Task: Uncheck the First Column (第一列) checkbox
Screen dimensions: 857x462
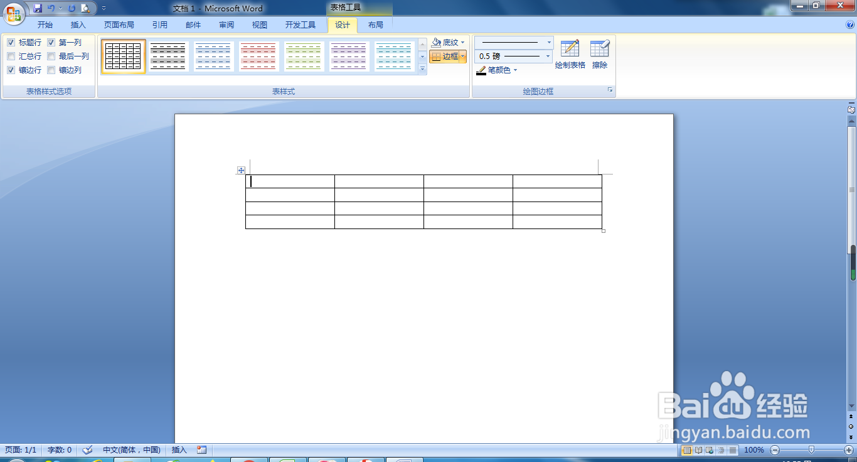Action: [51, 43]
